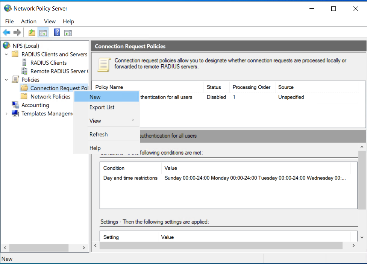Open the Action menu
Image resolution: width=367 pixels, height=264 pixels.
coord(29,21)
